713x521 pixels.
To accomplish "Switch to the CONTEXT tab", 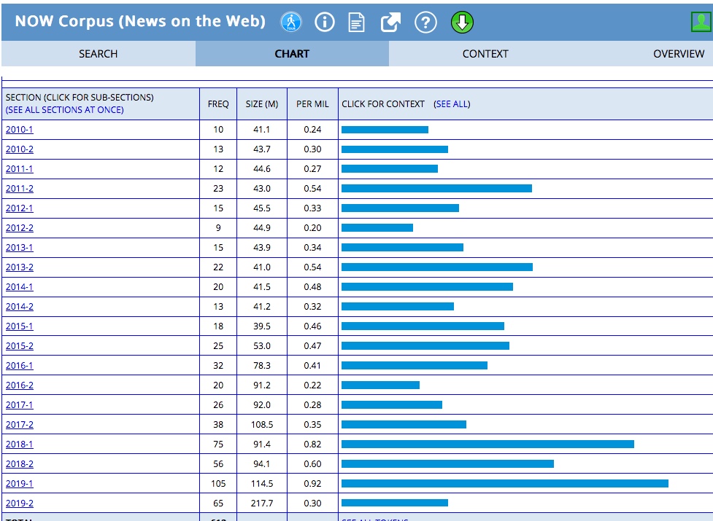I will (485, 53).
